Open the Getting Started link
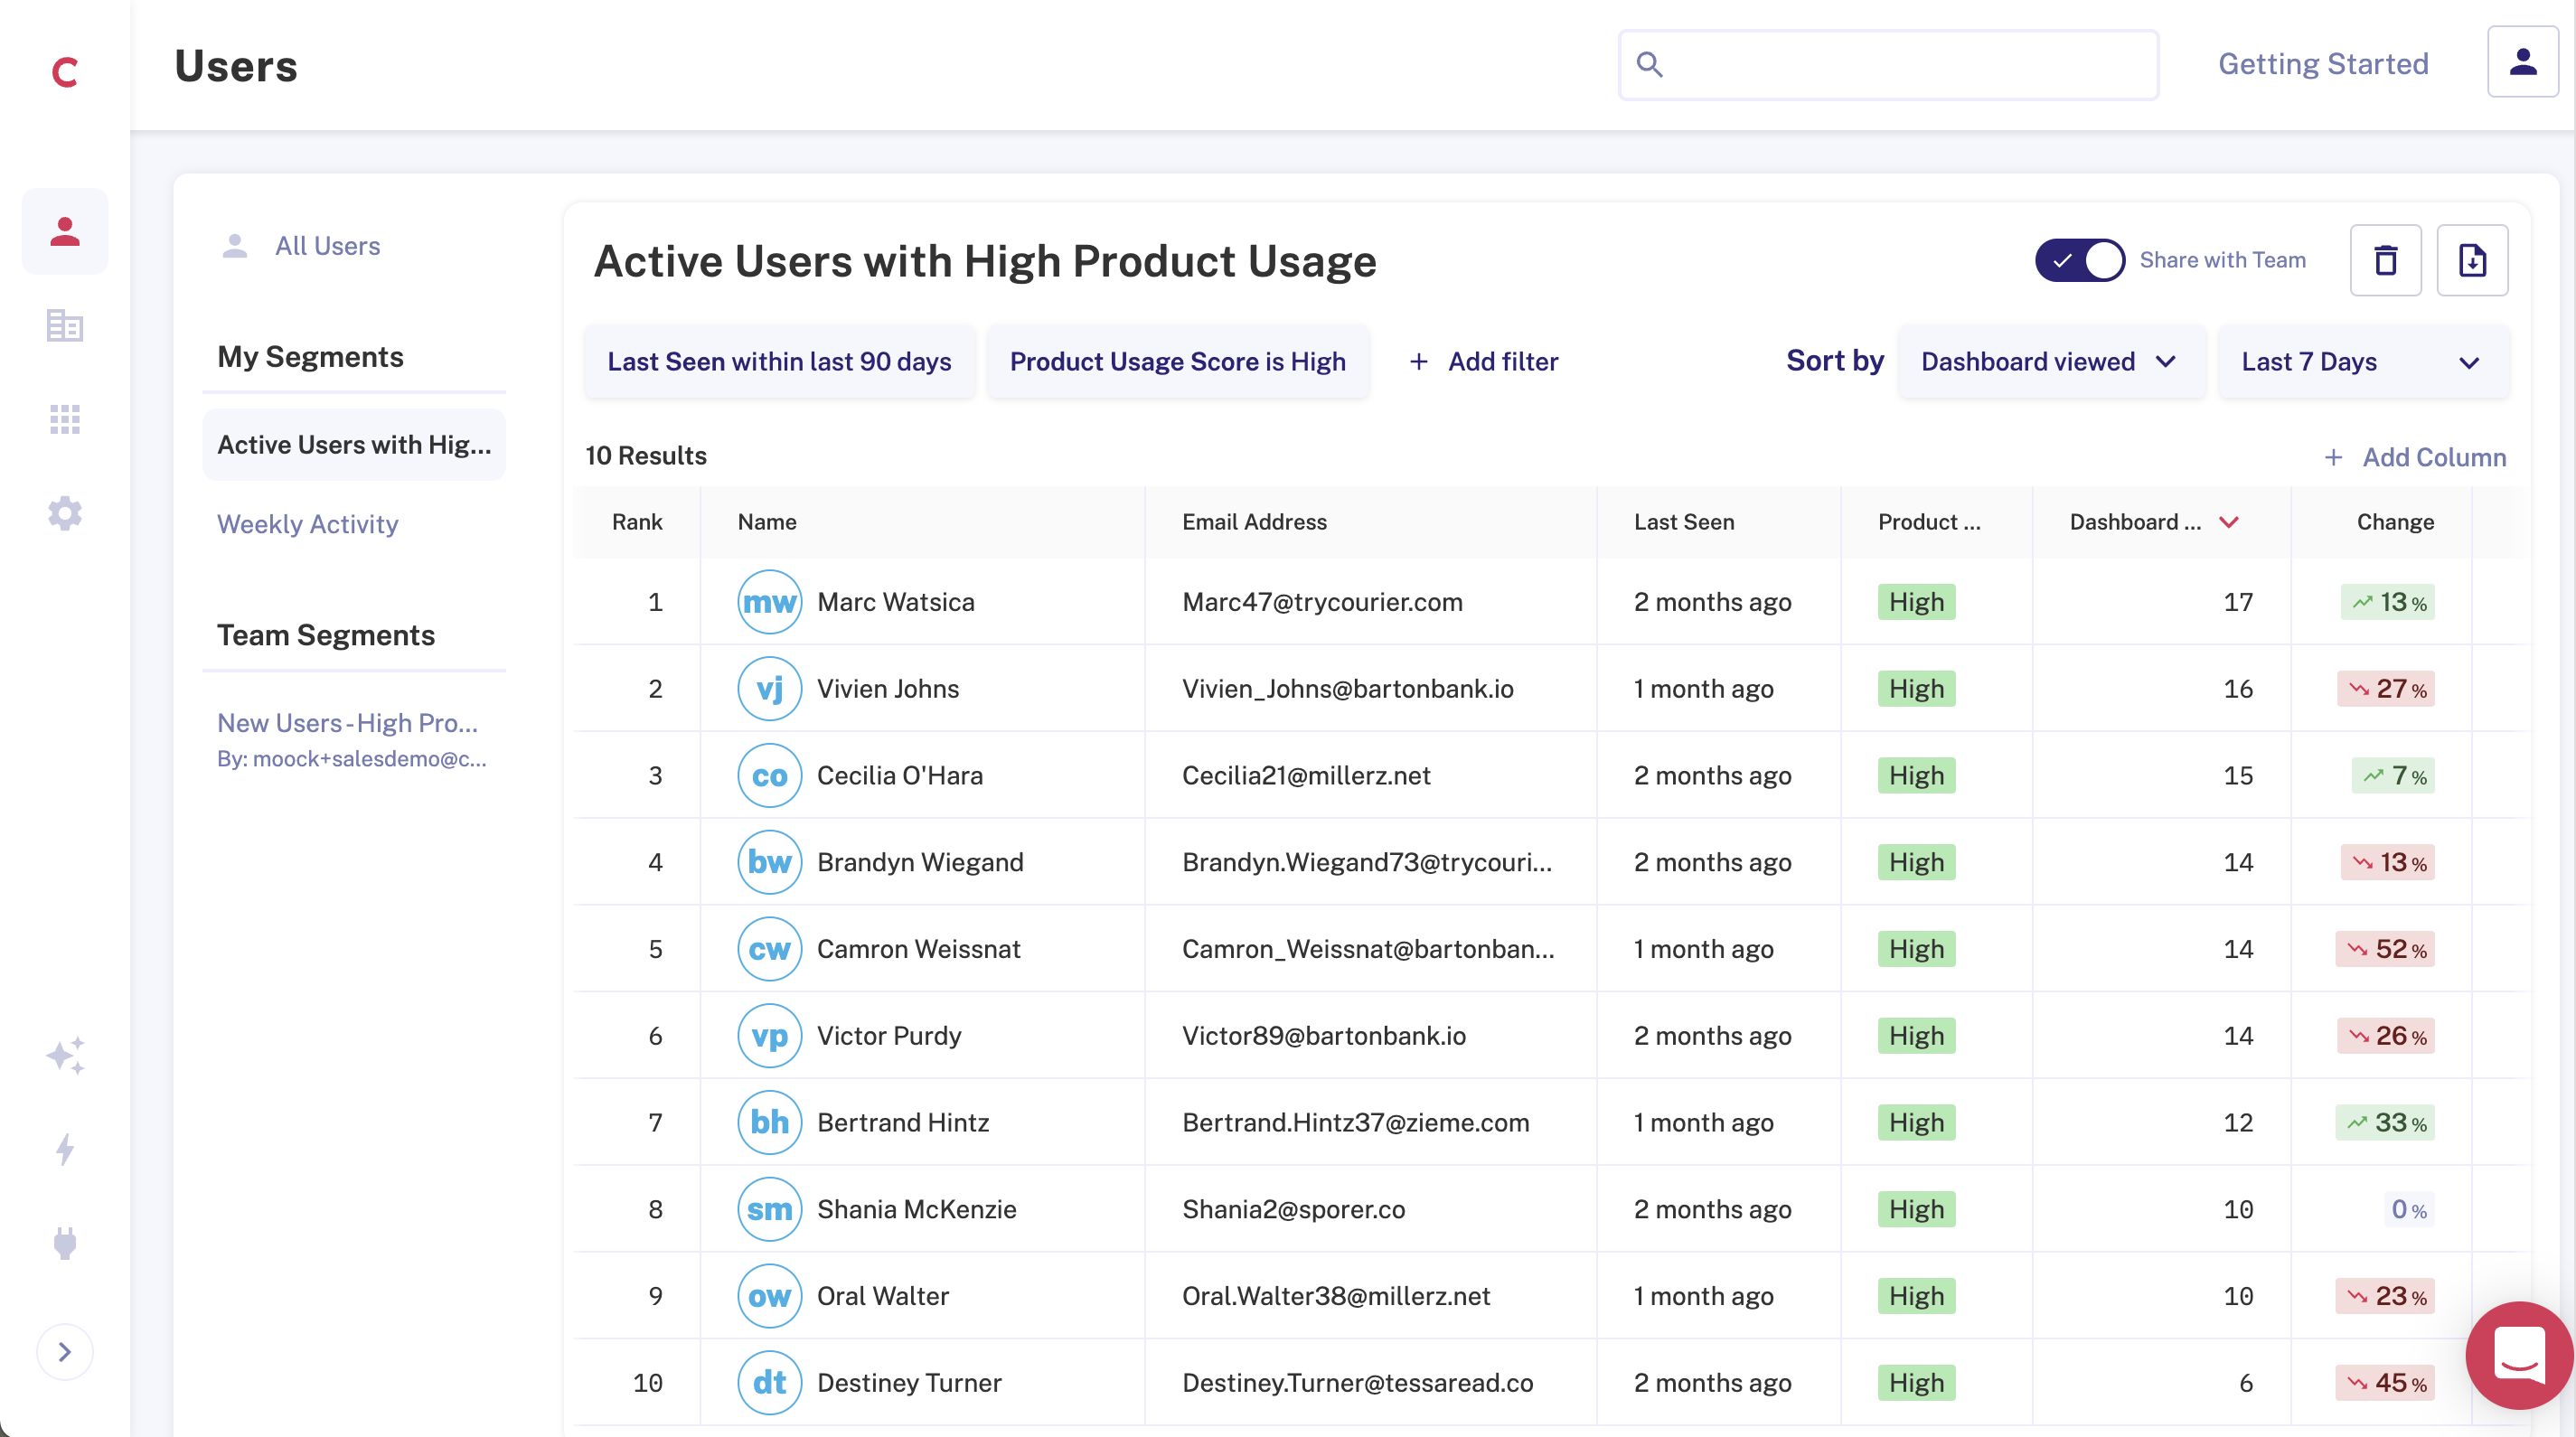The image size is (2576, 1437). (2322, 64)
